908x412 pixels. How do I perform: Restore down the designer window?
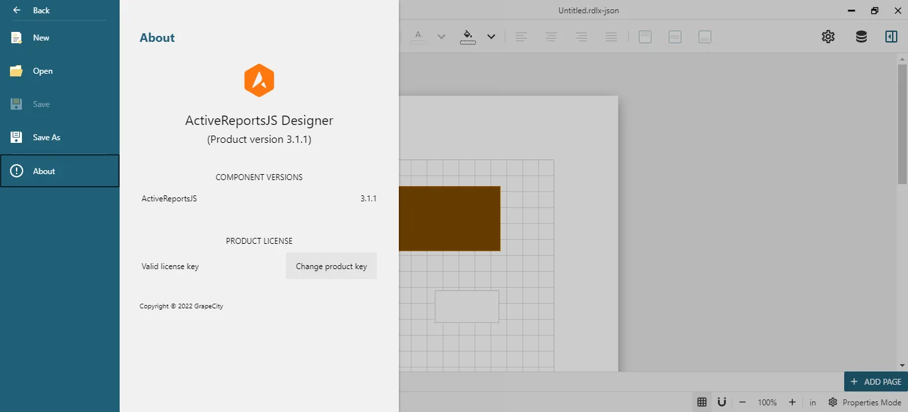click(x=875, y=11)
